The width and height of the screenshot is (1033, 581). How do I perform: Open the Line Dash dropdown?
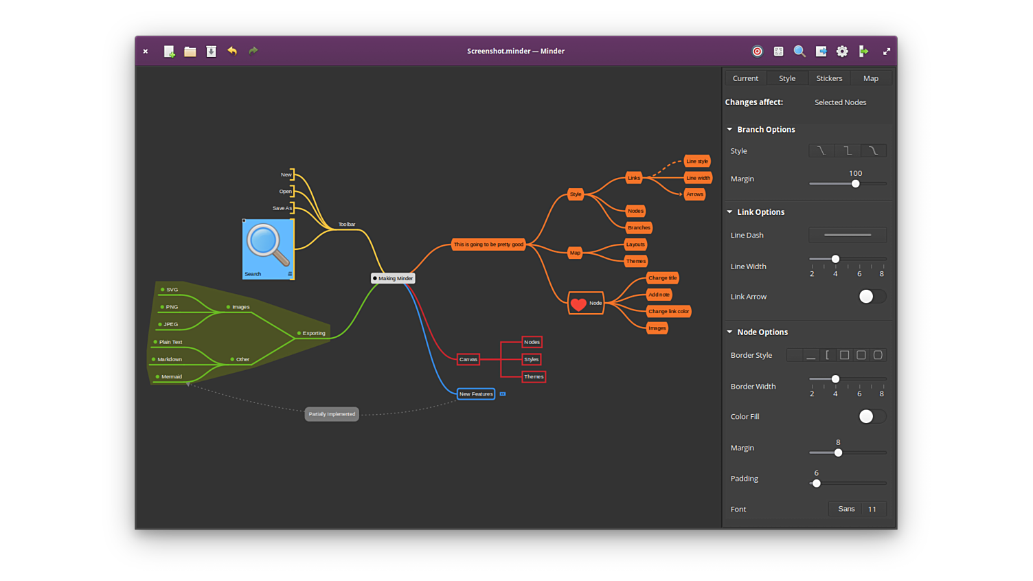[x=848, y=236]
